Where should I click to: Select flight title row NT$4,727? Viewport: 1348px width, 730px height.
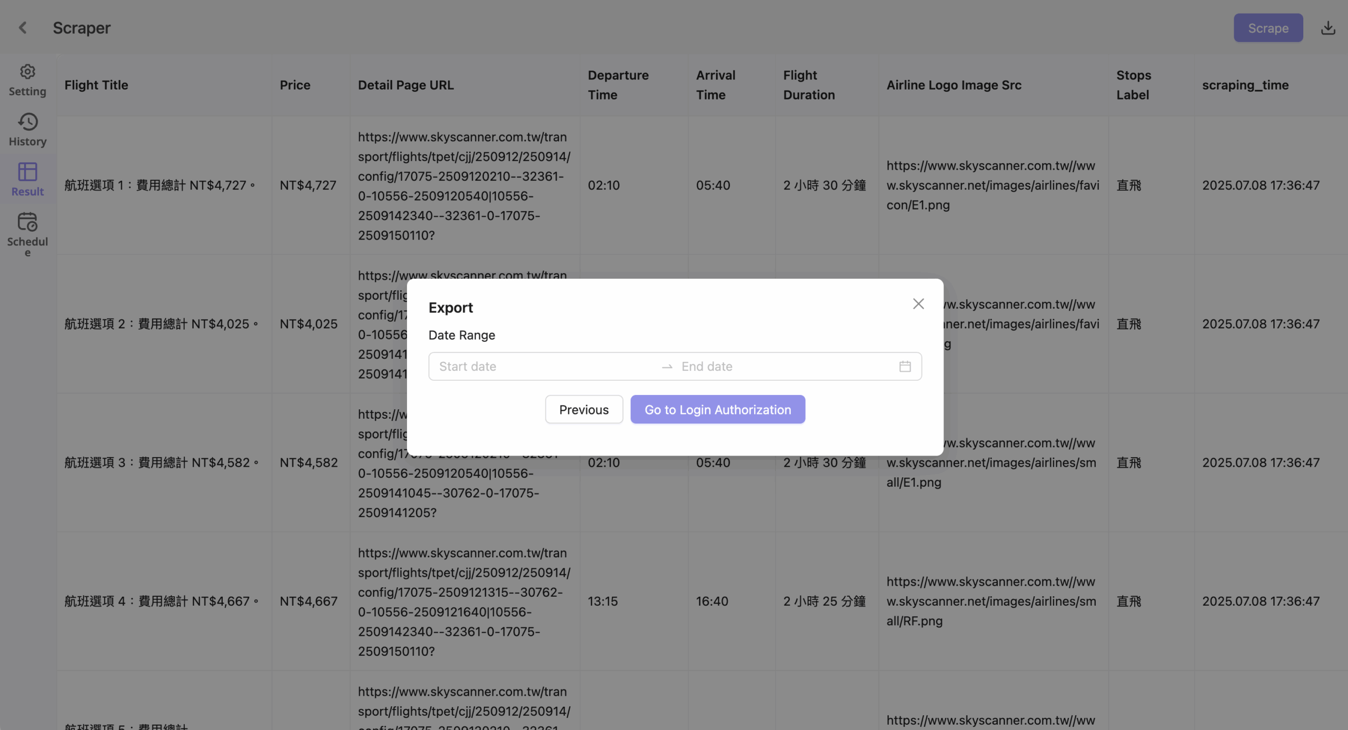click(x=160, y=185)
